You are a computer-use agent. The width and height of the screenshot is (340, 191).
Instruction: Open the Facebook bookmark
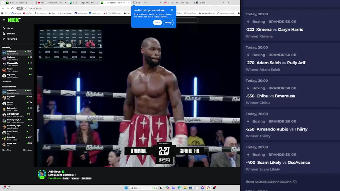coord(16,13)
